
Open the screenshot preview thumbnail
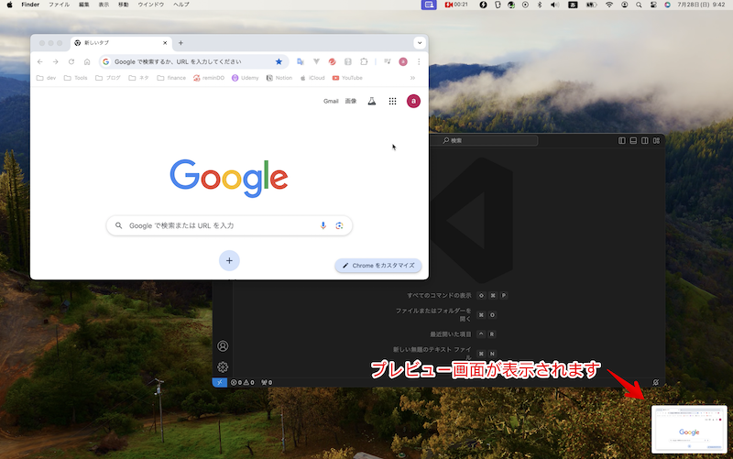pos(689,430)
